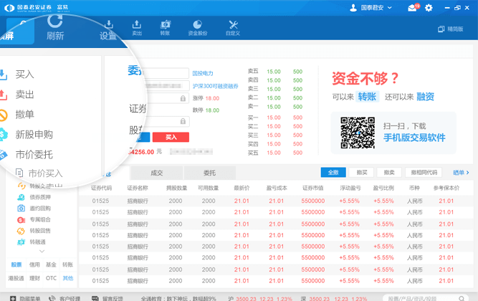Screen dimensions: 478x301
Task: Click the QR code image
Action: point(358,133)
